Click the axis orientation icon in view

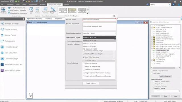click(x=30, y=95)
